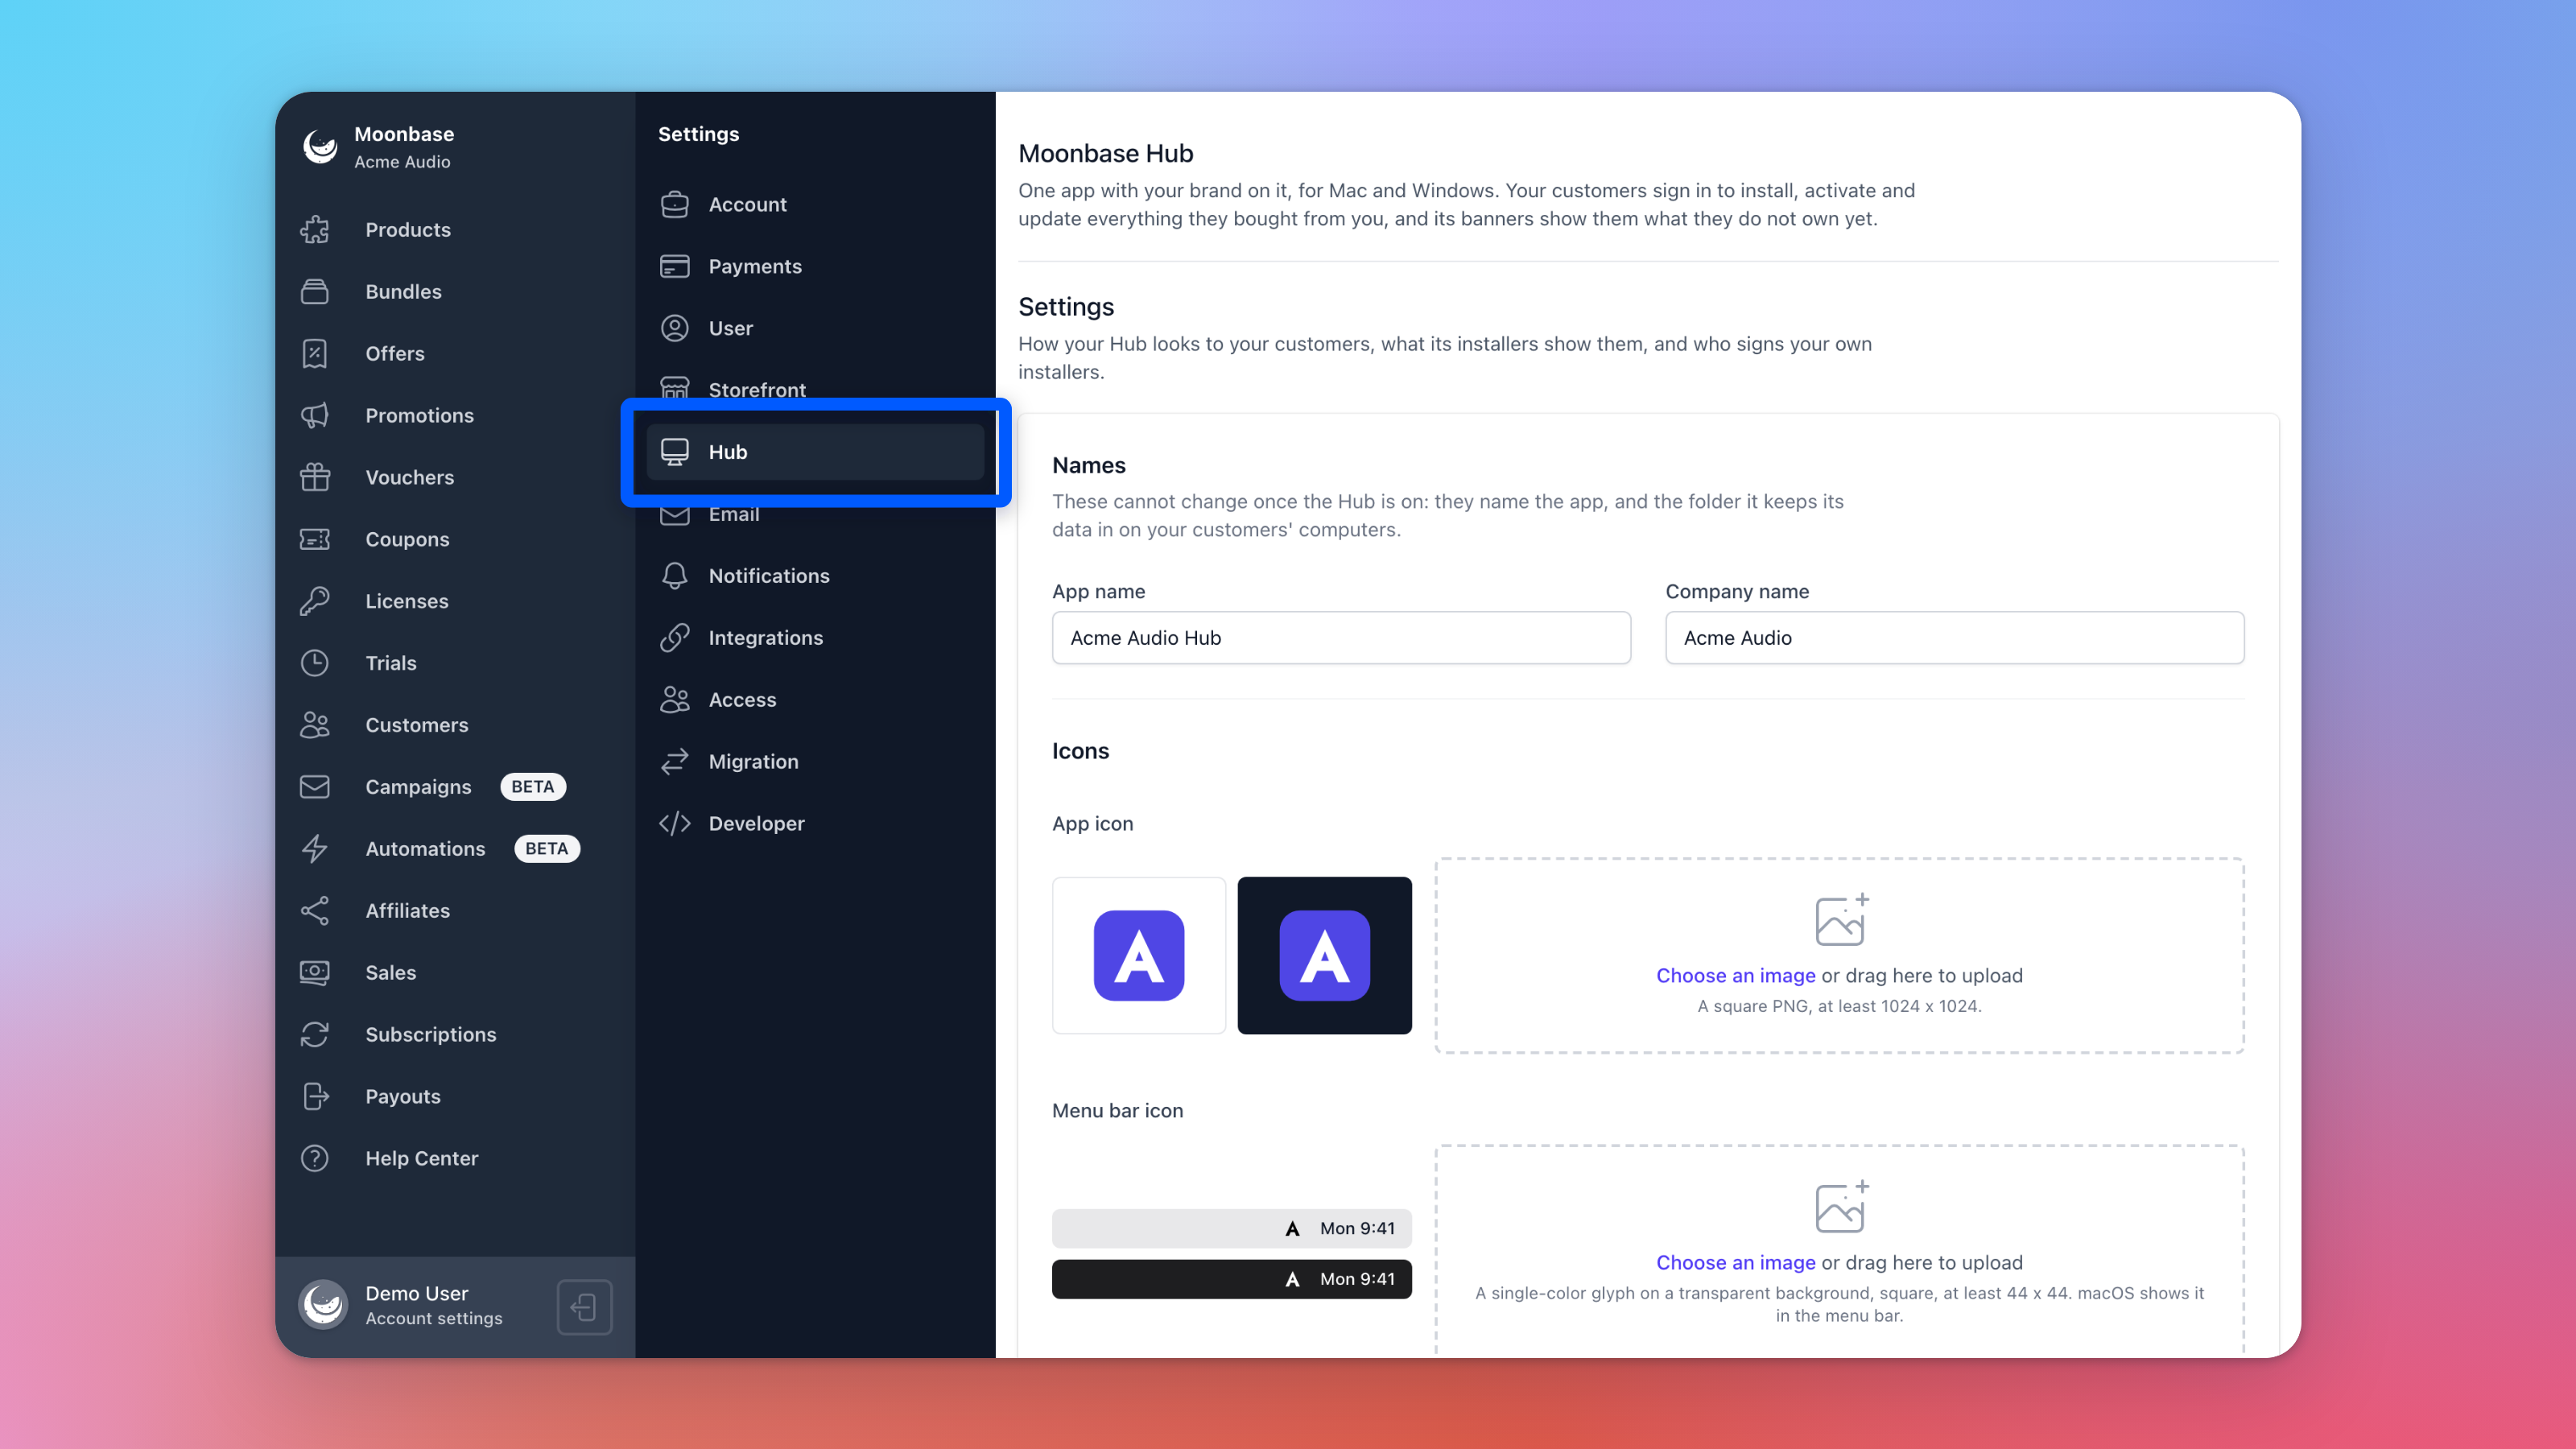This screenshot has height=1449, width=2576.
Task: Click the Subscriptions refresh arrows icon
Action: coord(315,1035)
